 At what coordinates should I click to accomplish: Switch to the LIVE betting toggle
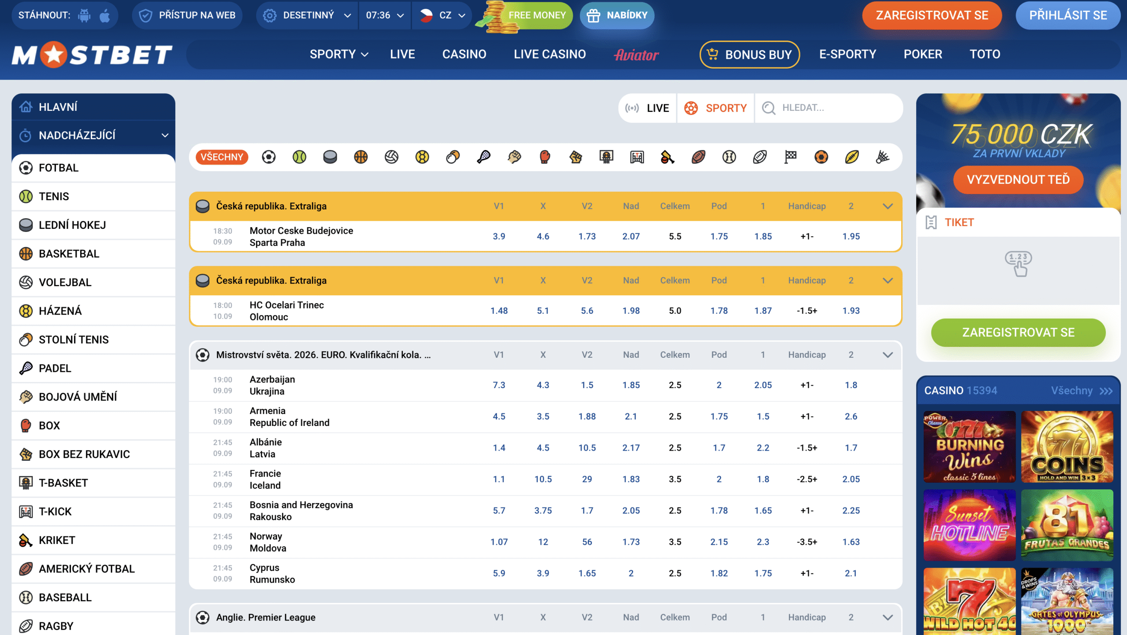coord(648,108)
